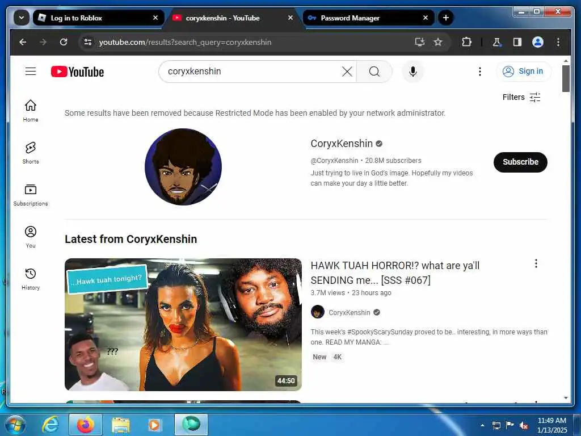
Task: Reload the page
Action: (64, 42)
